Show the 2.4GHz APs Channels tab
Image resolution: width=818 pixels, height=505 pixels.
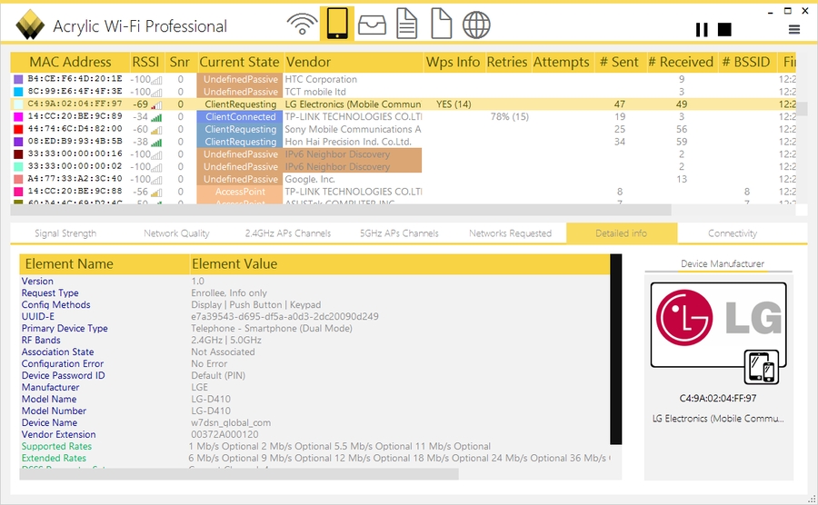coord(288,233)
